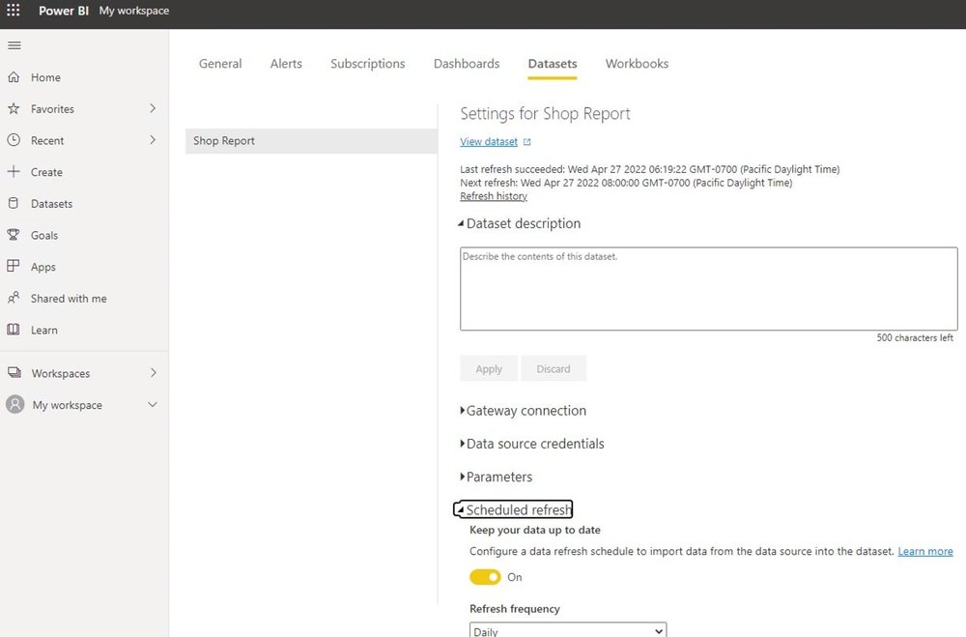Click the Favorites star icon
The image size is (966, 637).
pyautogui.click(x=14, y=108)
